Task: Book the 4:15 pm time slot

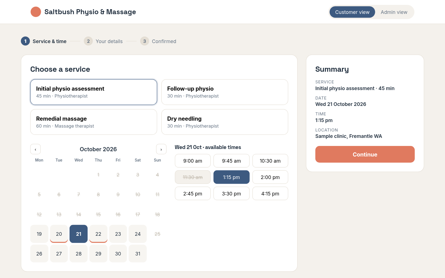Action: (x=270, y=193)
